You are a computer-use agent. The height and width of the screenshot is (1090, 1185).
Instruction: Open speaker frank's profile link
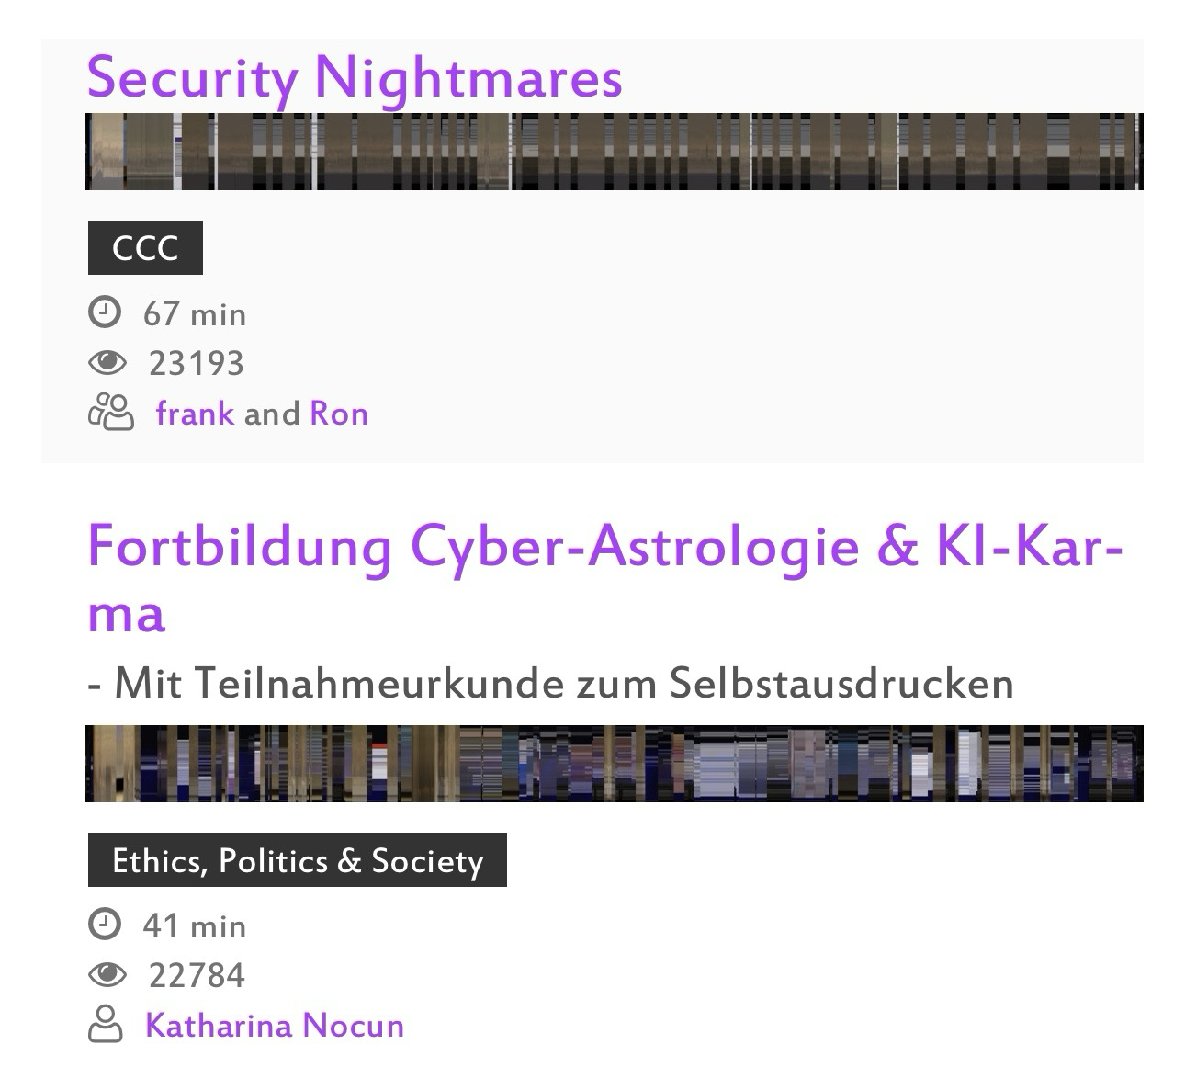[195, 414]
